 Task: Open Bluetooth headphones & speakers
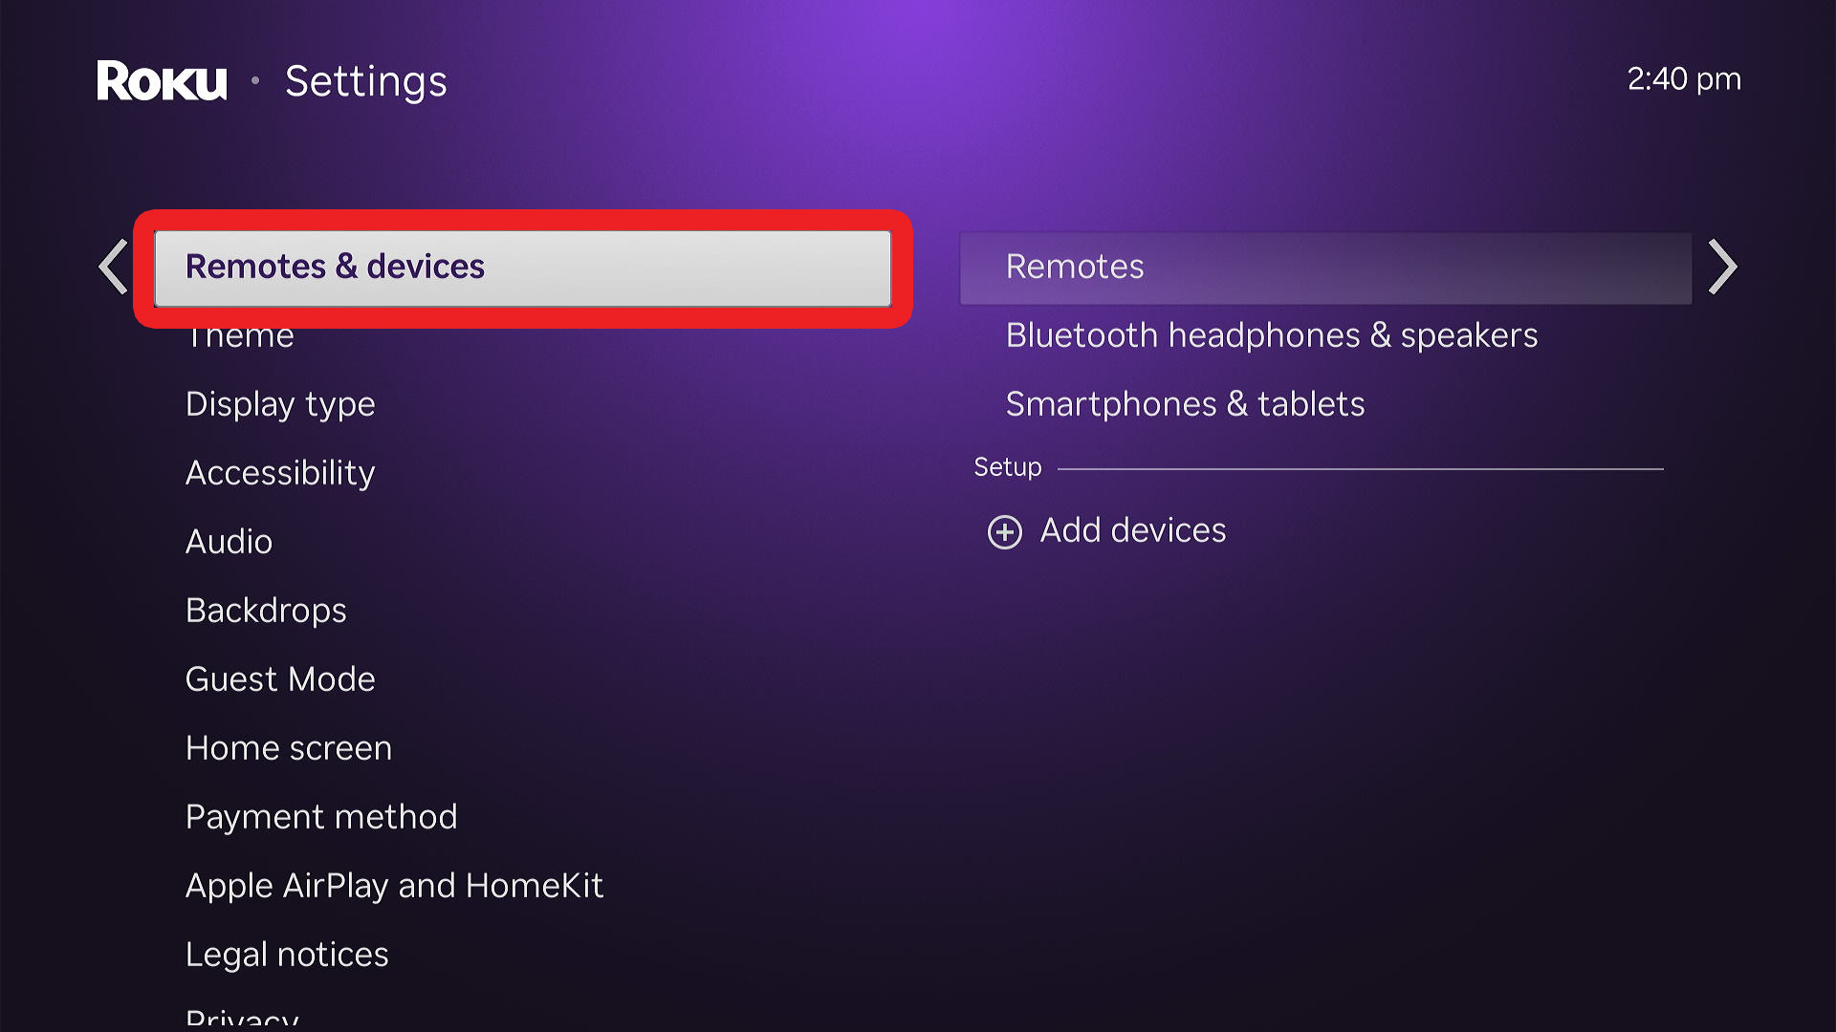tap(1271, 335)
